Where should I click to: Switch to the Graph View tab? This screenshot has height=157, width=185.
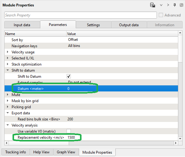(66, 152)
